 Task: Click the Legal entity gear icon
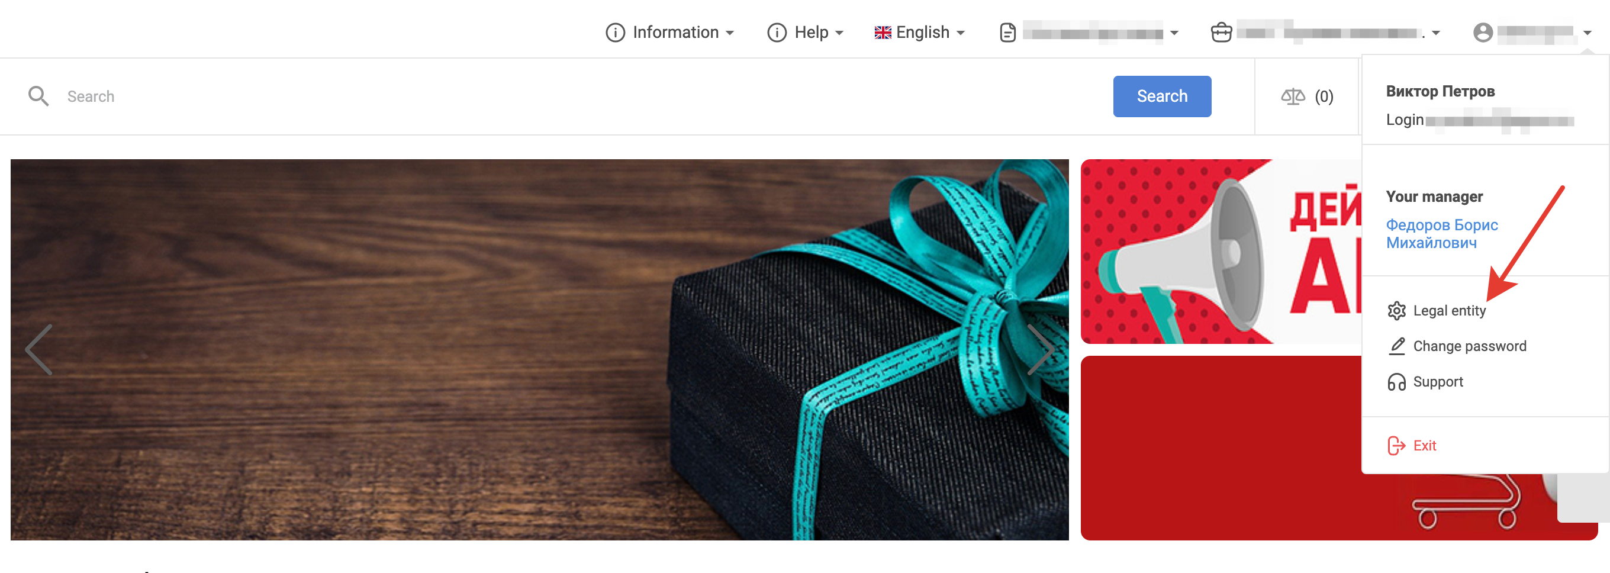tap(1396, 311)
